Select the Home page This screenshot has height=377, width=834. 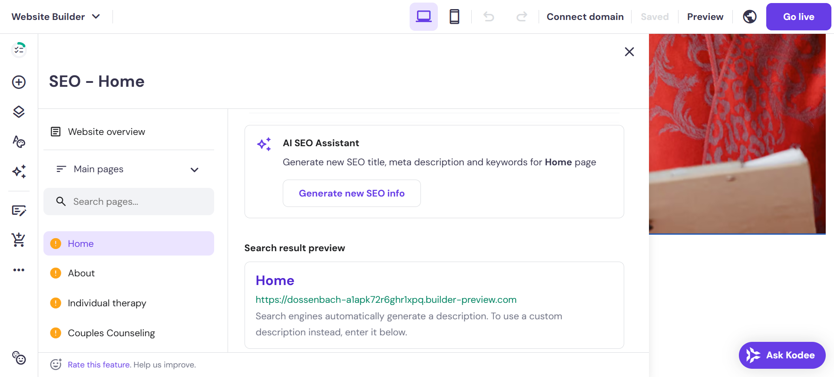click(x=129, y=243)
